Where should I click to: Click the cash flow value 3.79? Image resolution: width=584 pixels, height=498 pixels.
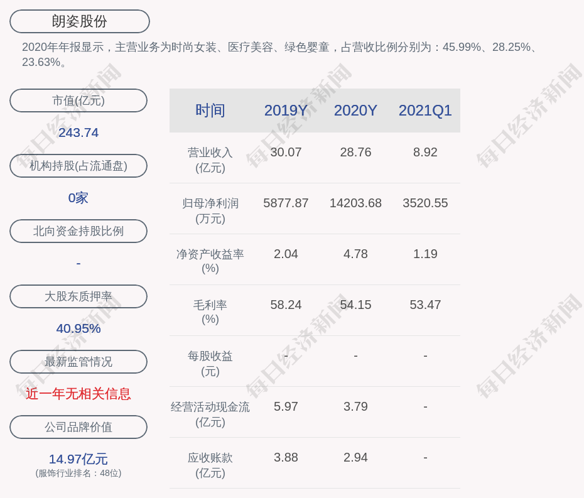355,406
